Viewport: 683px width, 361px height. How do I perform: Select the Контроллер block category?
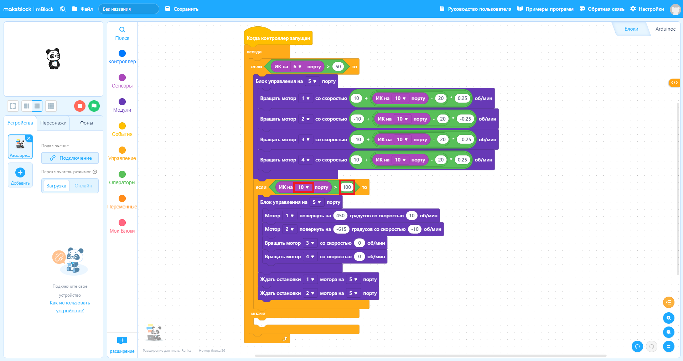(122, 57)
